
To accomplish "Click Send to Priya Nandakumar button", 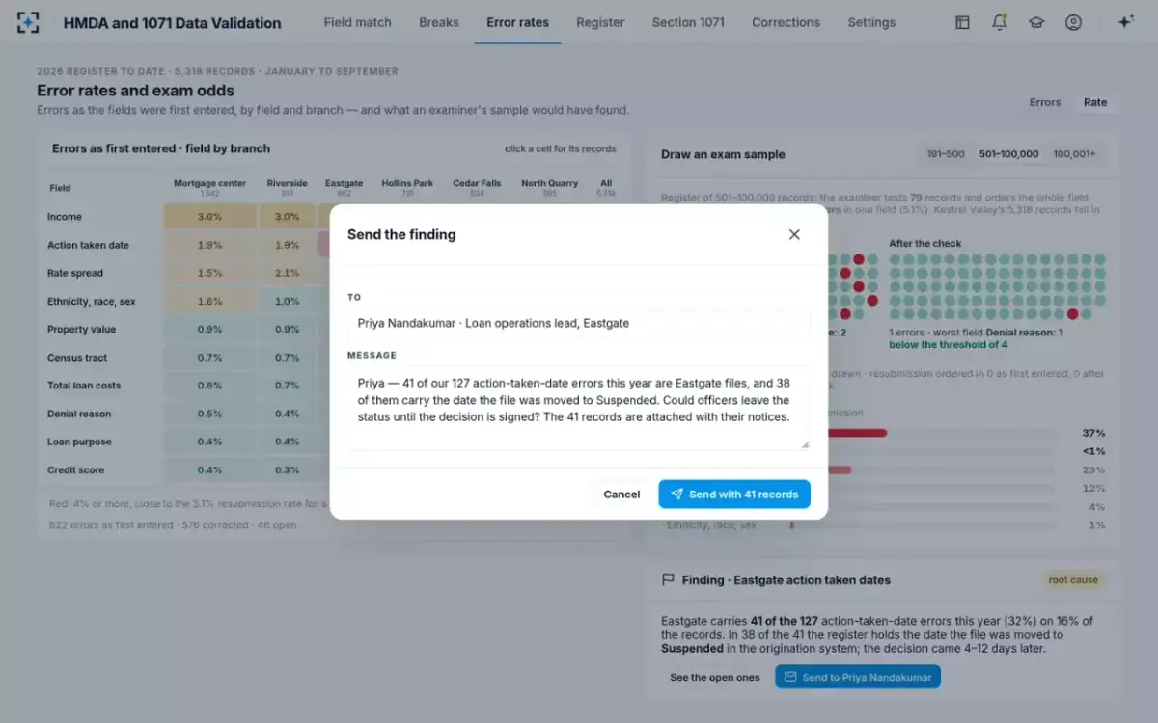I will 858,677.
